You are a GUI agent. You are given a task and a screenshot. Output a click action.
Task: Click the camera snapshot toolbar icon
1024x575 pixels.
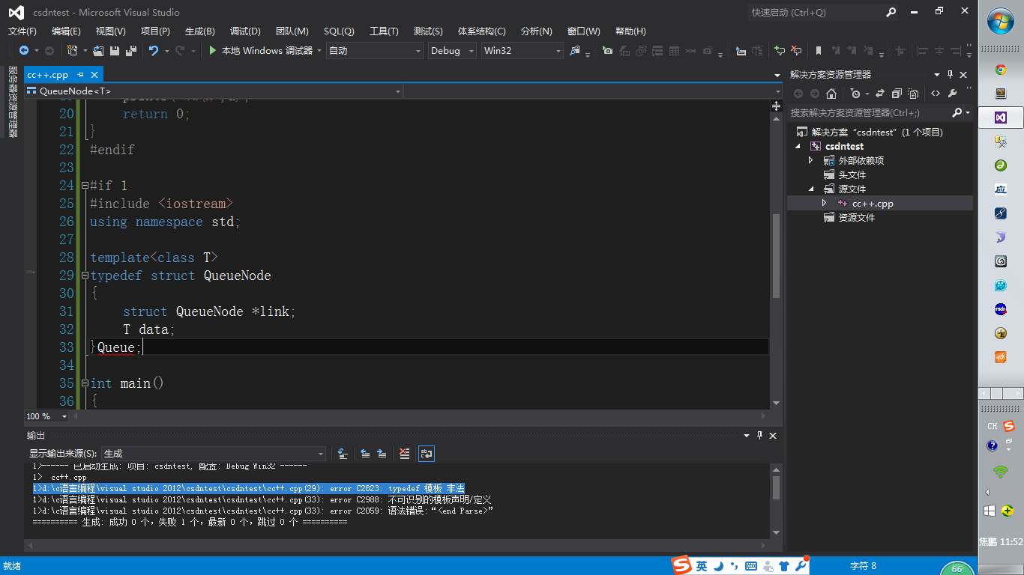(607, 51)
